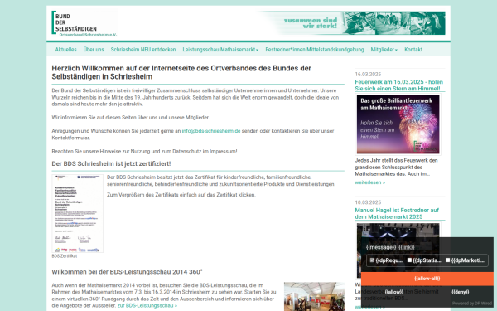497x311 pixels.
Task: Click the Leistungsschau 360° tent photo
Action: [x=314, y=296]
